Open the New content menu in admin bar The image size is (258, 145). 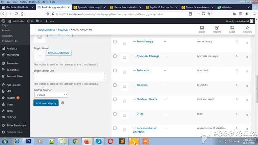click(x=50, y=21)
